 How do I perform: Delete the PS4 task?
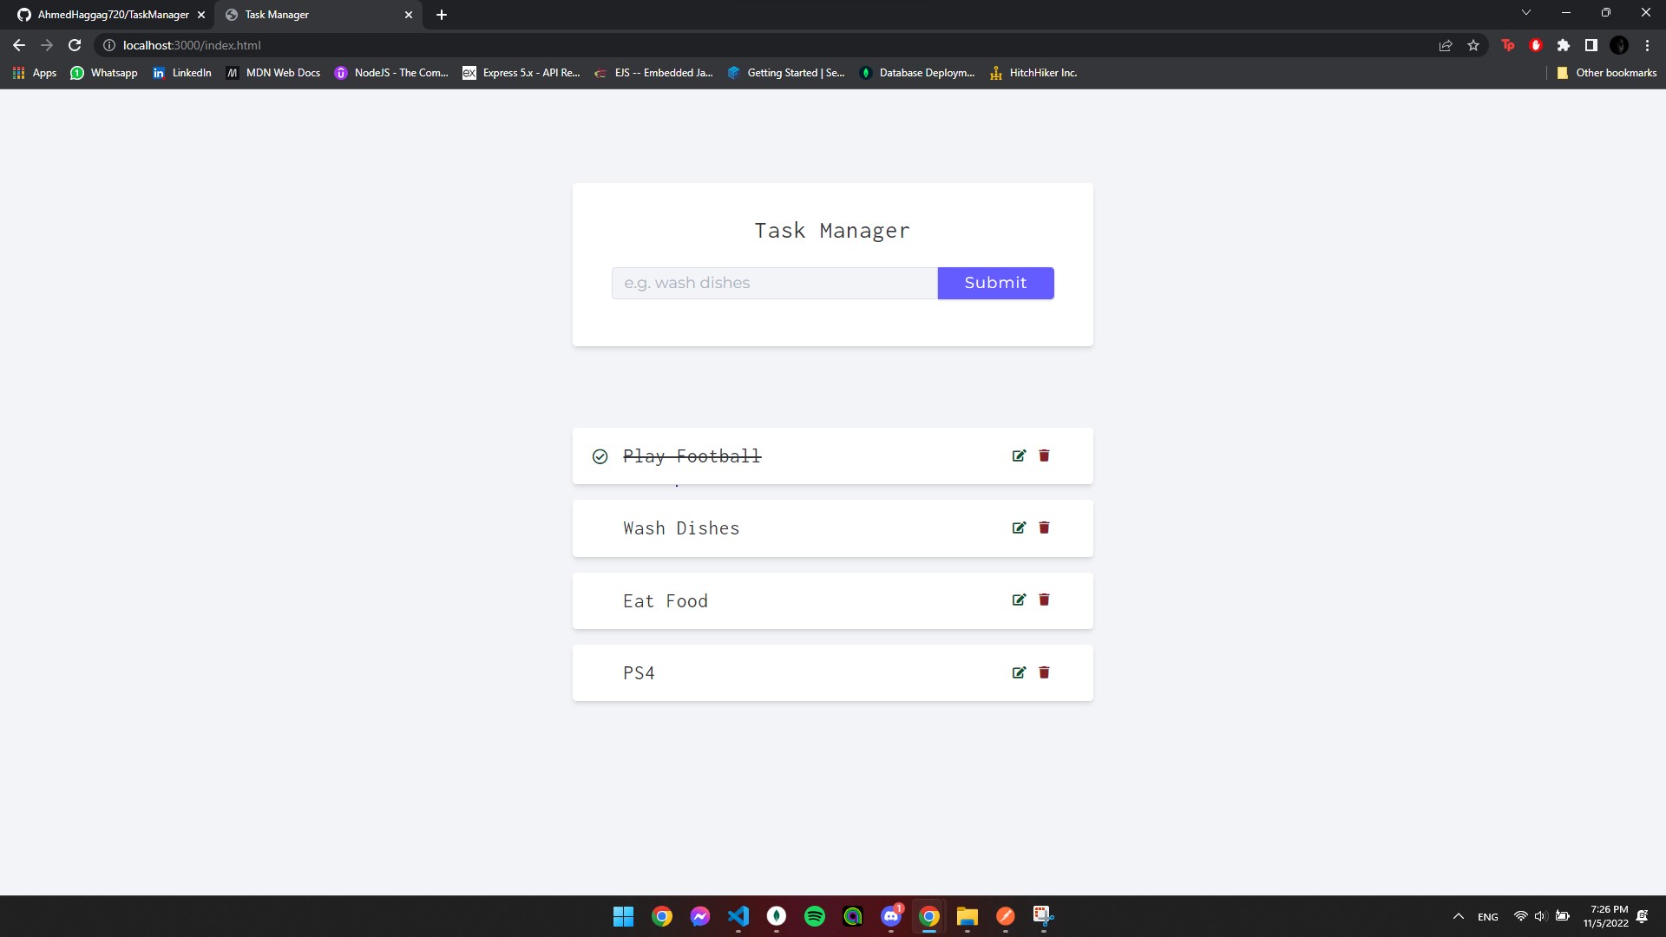click(1044, 672)
